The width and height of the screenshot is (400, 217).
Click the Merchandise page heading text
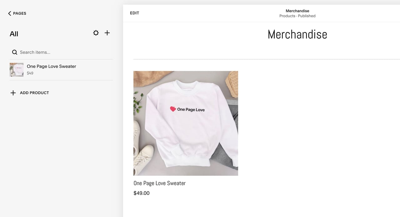[297, 34]
